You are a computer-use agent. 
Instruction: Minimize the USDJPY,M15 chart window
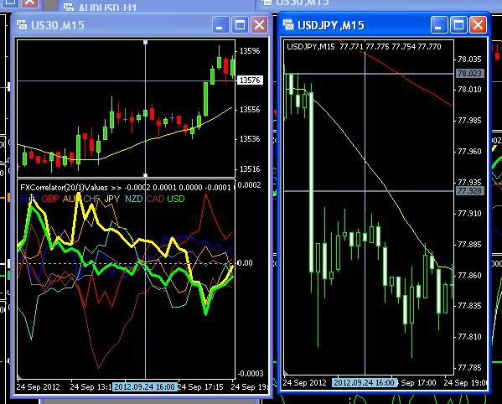pyautogui.click(x=439, y=25)
